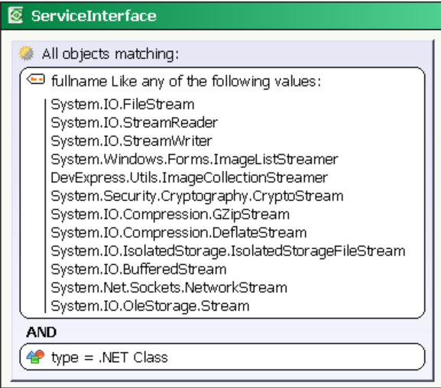Click the orange tag icon beside fullname
Viewport: 441px width, 388px height.
[x=36, y=79]
